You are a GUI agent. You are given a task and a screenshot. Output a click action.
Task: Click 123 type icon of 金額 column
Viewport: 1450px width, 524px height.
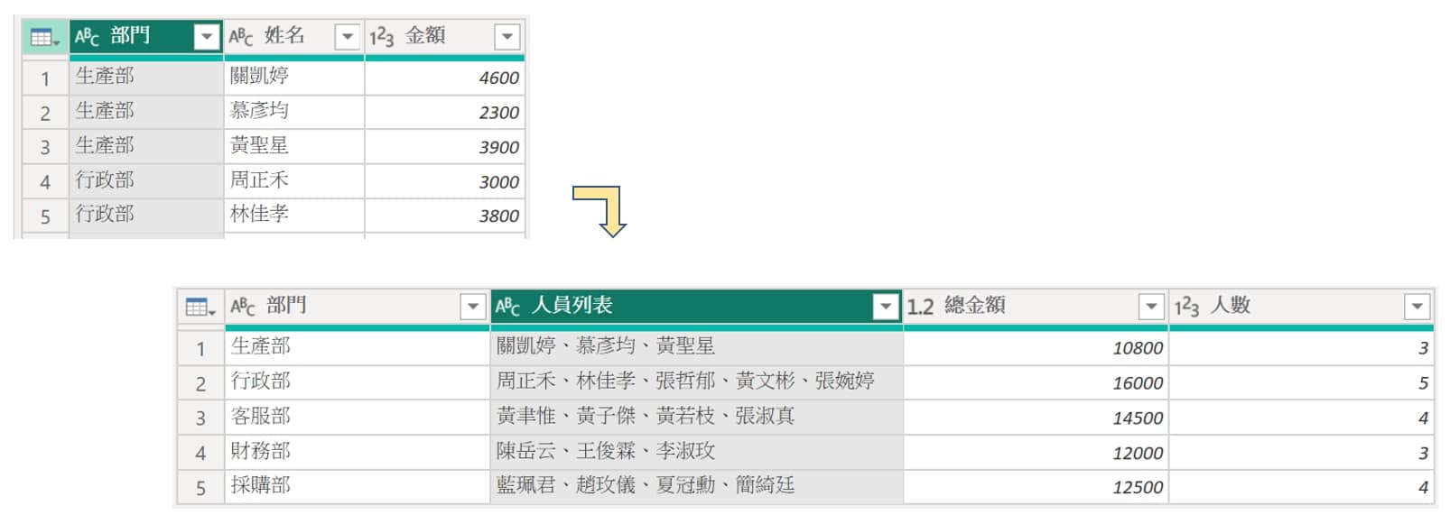point(381,37)
